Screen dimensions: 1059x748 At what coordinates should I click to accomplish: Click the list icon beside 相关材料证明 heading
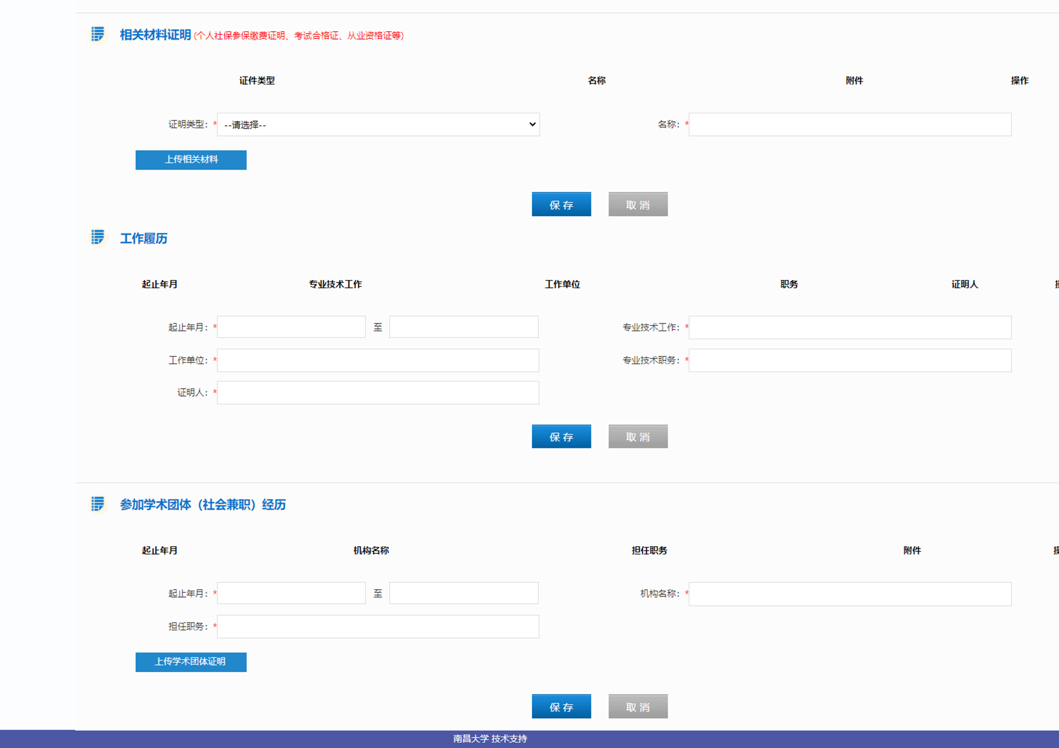coord(98,34)
